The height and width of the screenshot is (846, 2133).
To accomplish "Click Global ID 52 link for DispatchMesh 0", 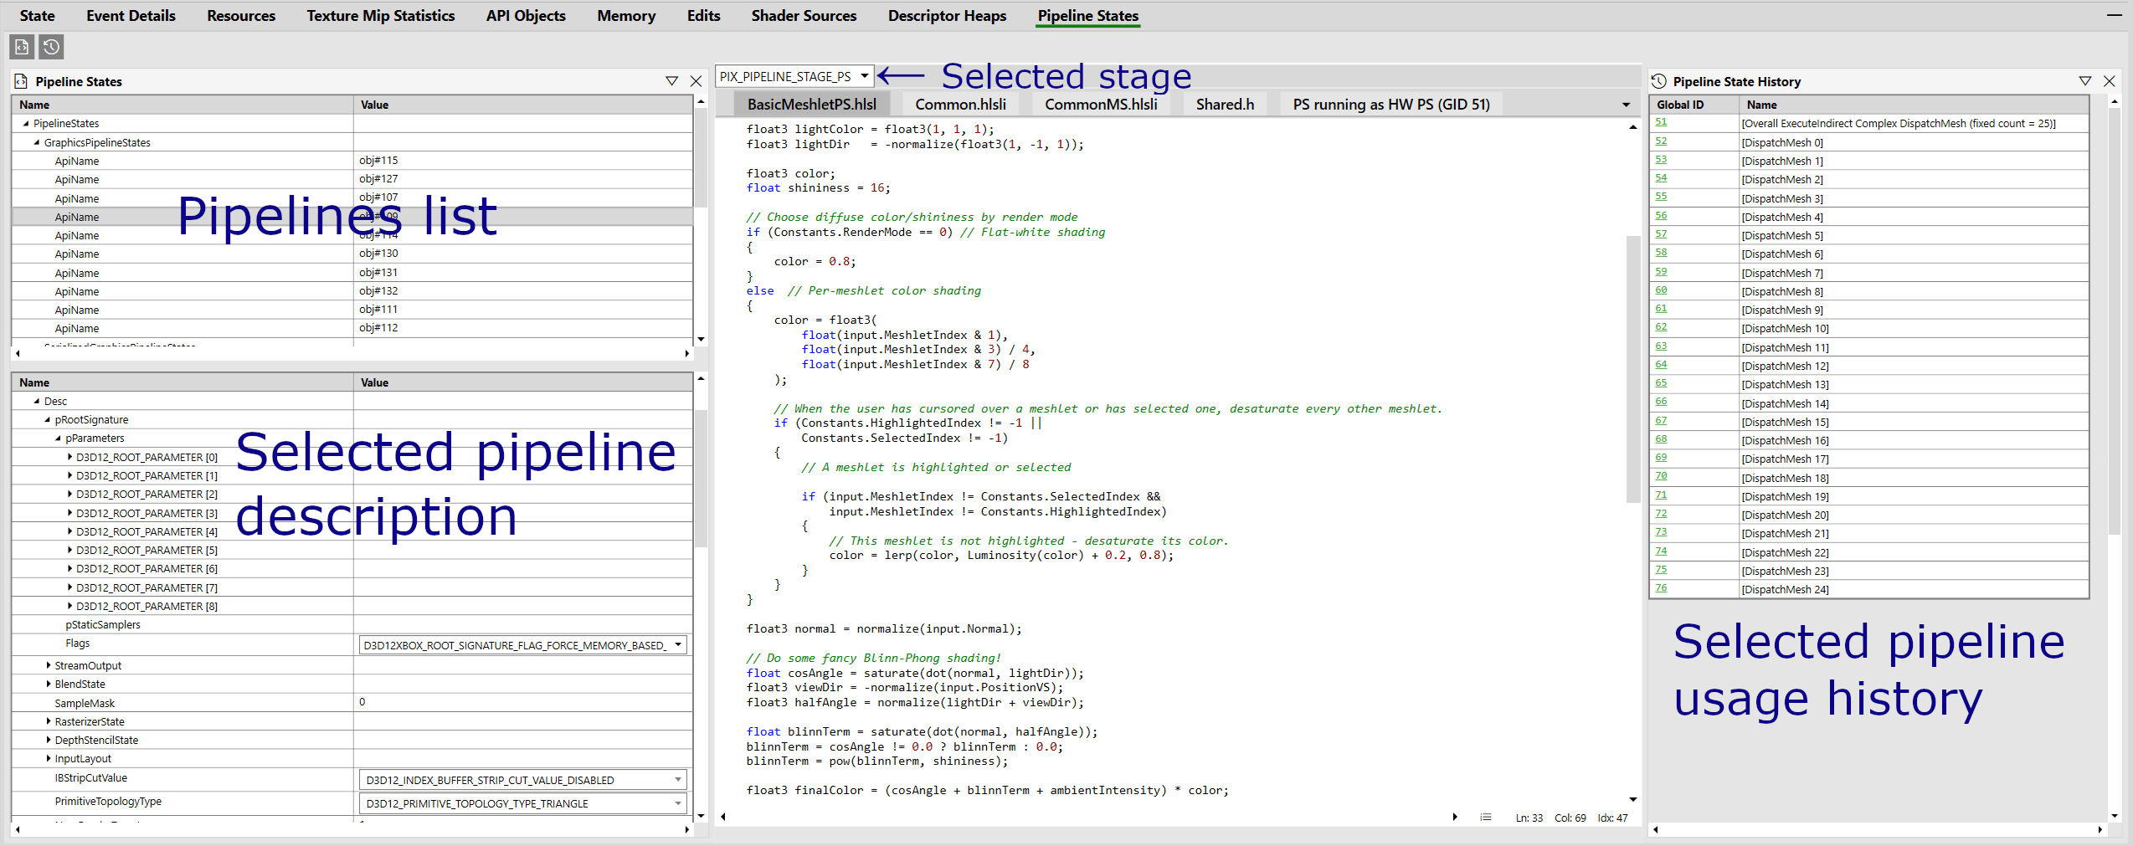I will (1661, 141).
